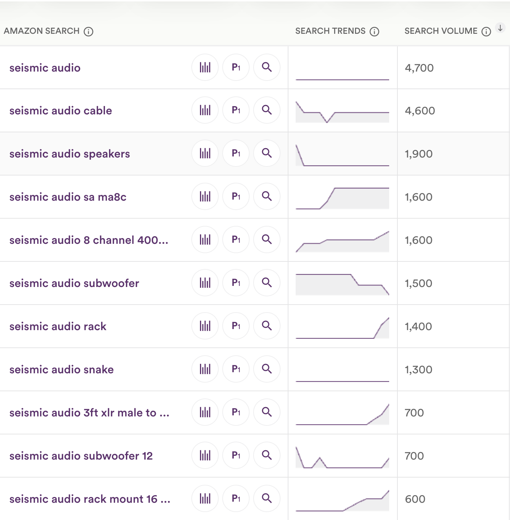Click info icon next to Search Trends header
510x520 pixels.
(374, 32)
